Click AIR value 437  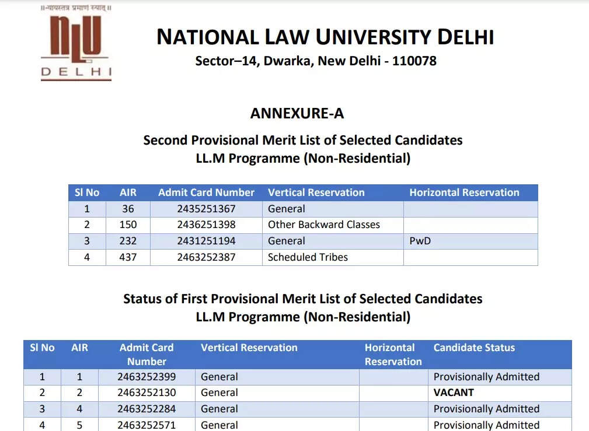click(x=128, y=257)
